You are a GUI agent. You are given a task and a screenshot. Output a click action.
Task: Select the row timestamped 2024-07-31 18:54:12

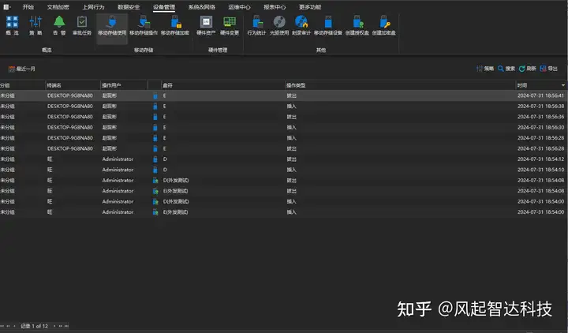pyautogui.click(x=284, y=159)
